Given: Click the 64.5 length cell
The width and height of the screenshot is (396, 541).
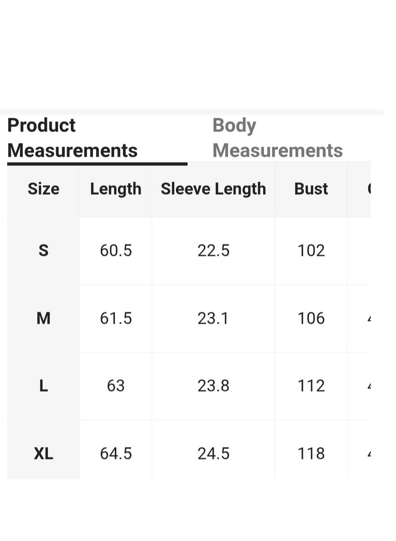Looking at the screenshot, I should tap(116, 453).
